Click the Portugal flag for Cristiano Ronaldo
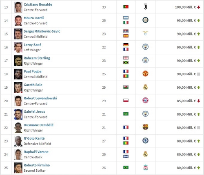204x175 pixels. click(126, 7)
